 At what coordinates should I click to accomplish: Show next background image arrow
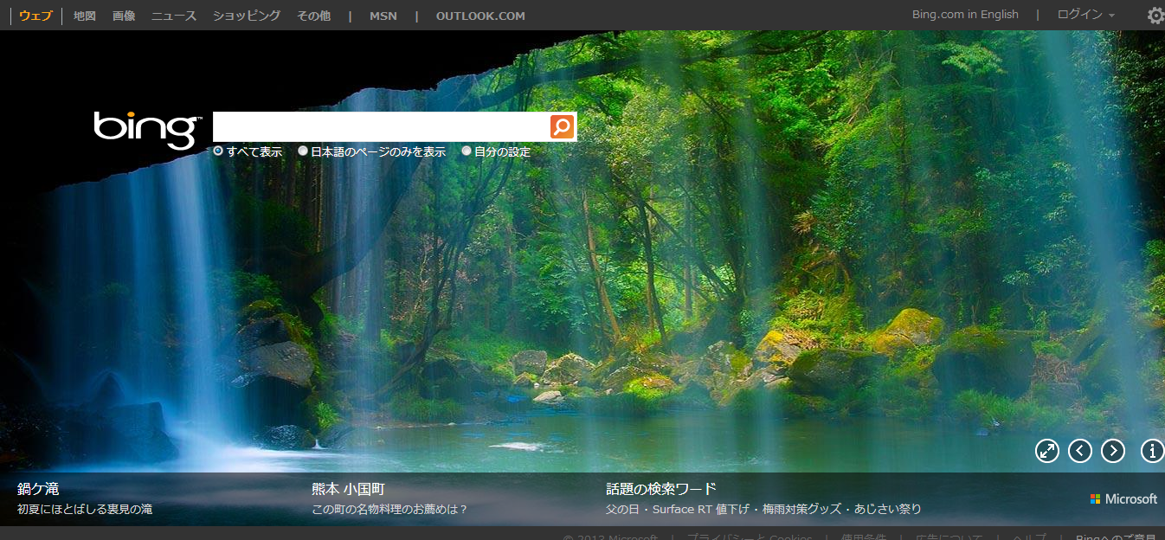coord(1113,451)
